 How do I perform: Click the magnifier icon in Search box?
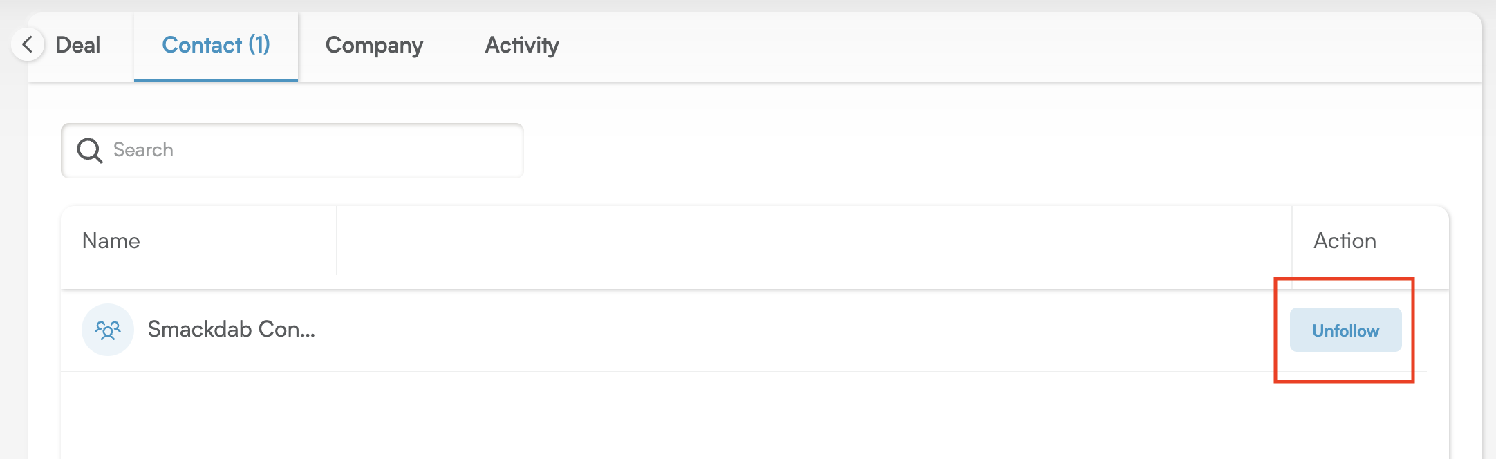coord(90,150)
